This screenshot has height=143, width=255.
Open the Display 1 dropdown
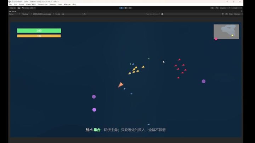pyautogui.click(x=27, y=14)
